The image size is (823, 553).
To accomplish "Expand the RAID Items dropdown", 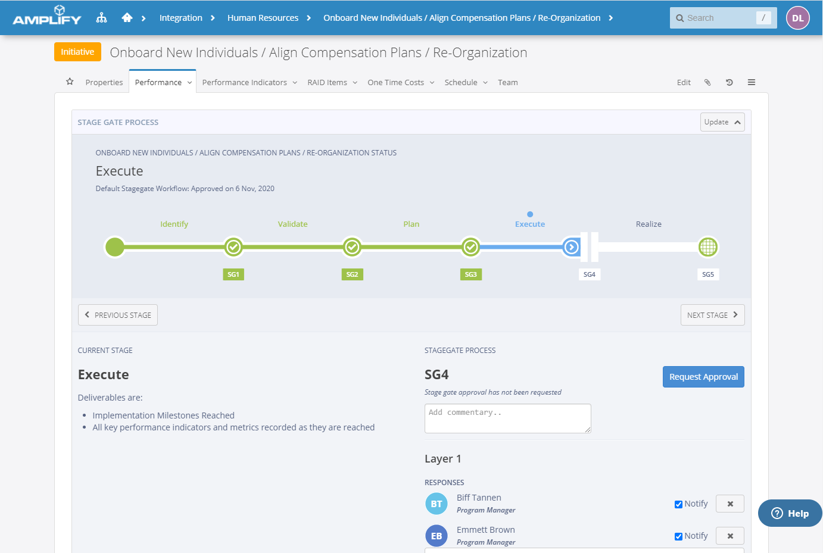I will coord(355,83).
